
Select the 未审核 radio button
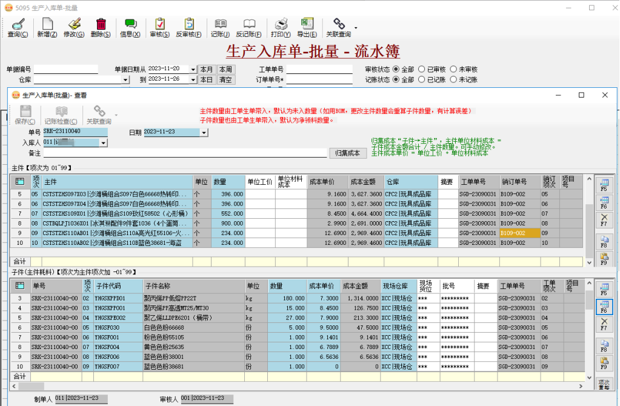click(453, 69)
